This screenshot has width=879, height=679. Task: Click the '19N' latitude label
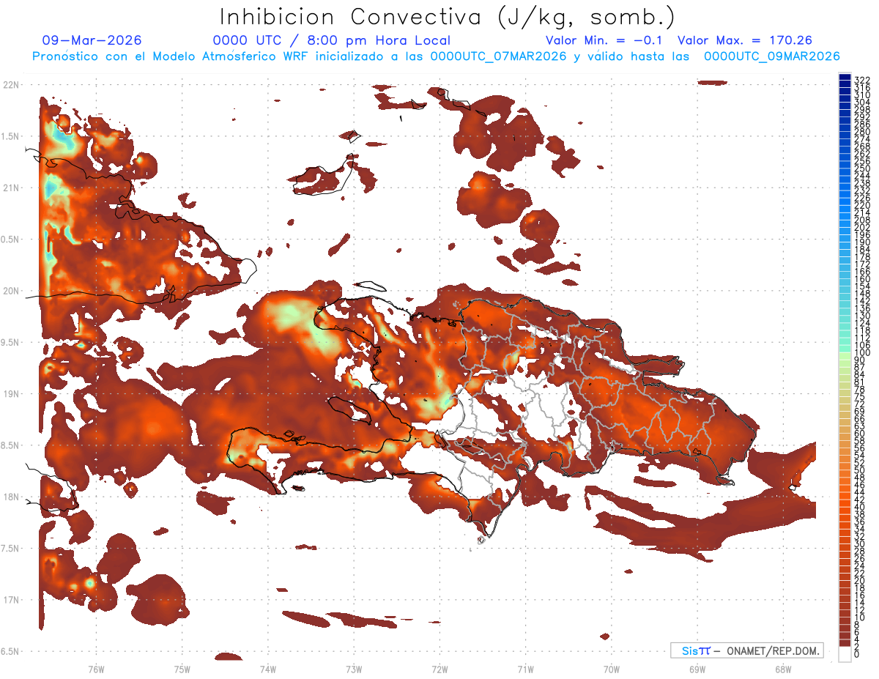[11, 394]
